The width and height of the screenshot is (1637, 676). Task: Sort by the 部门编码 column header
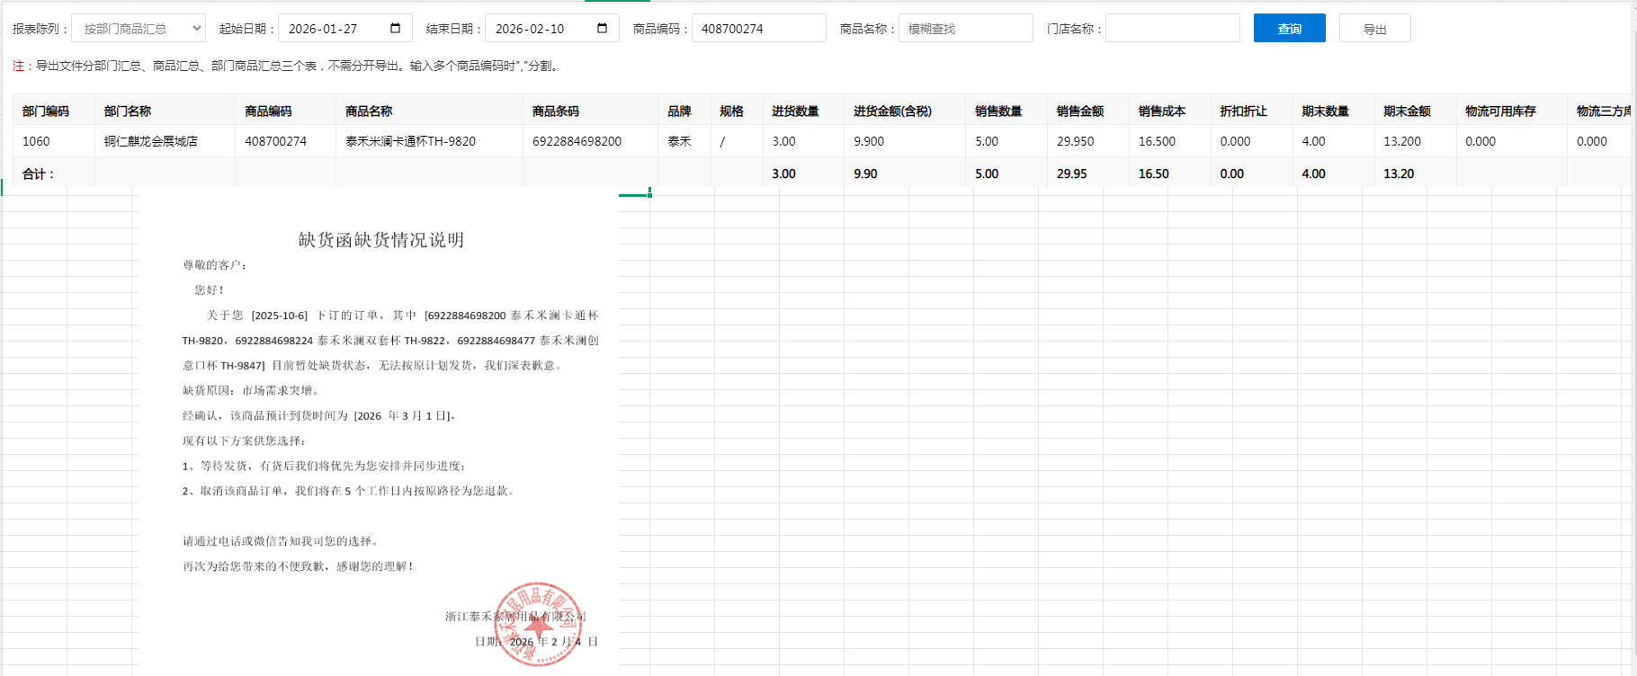pyautogui.click(x=46, y=111)
